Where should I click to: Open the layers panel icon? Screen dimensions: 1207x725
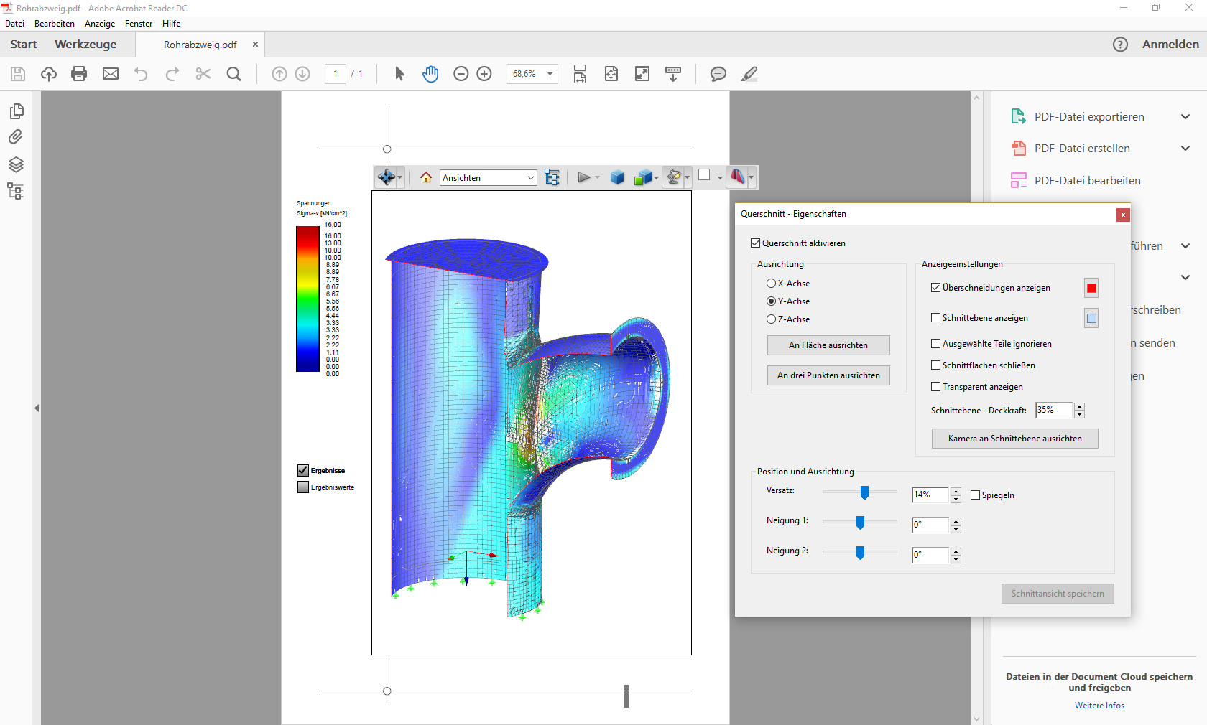[x=16, y=164]
